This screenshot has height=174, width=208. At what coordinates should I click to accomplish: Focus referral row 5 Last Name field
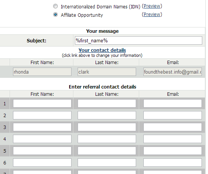107,151
